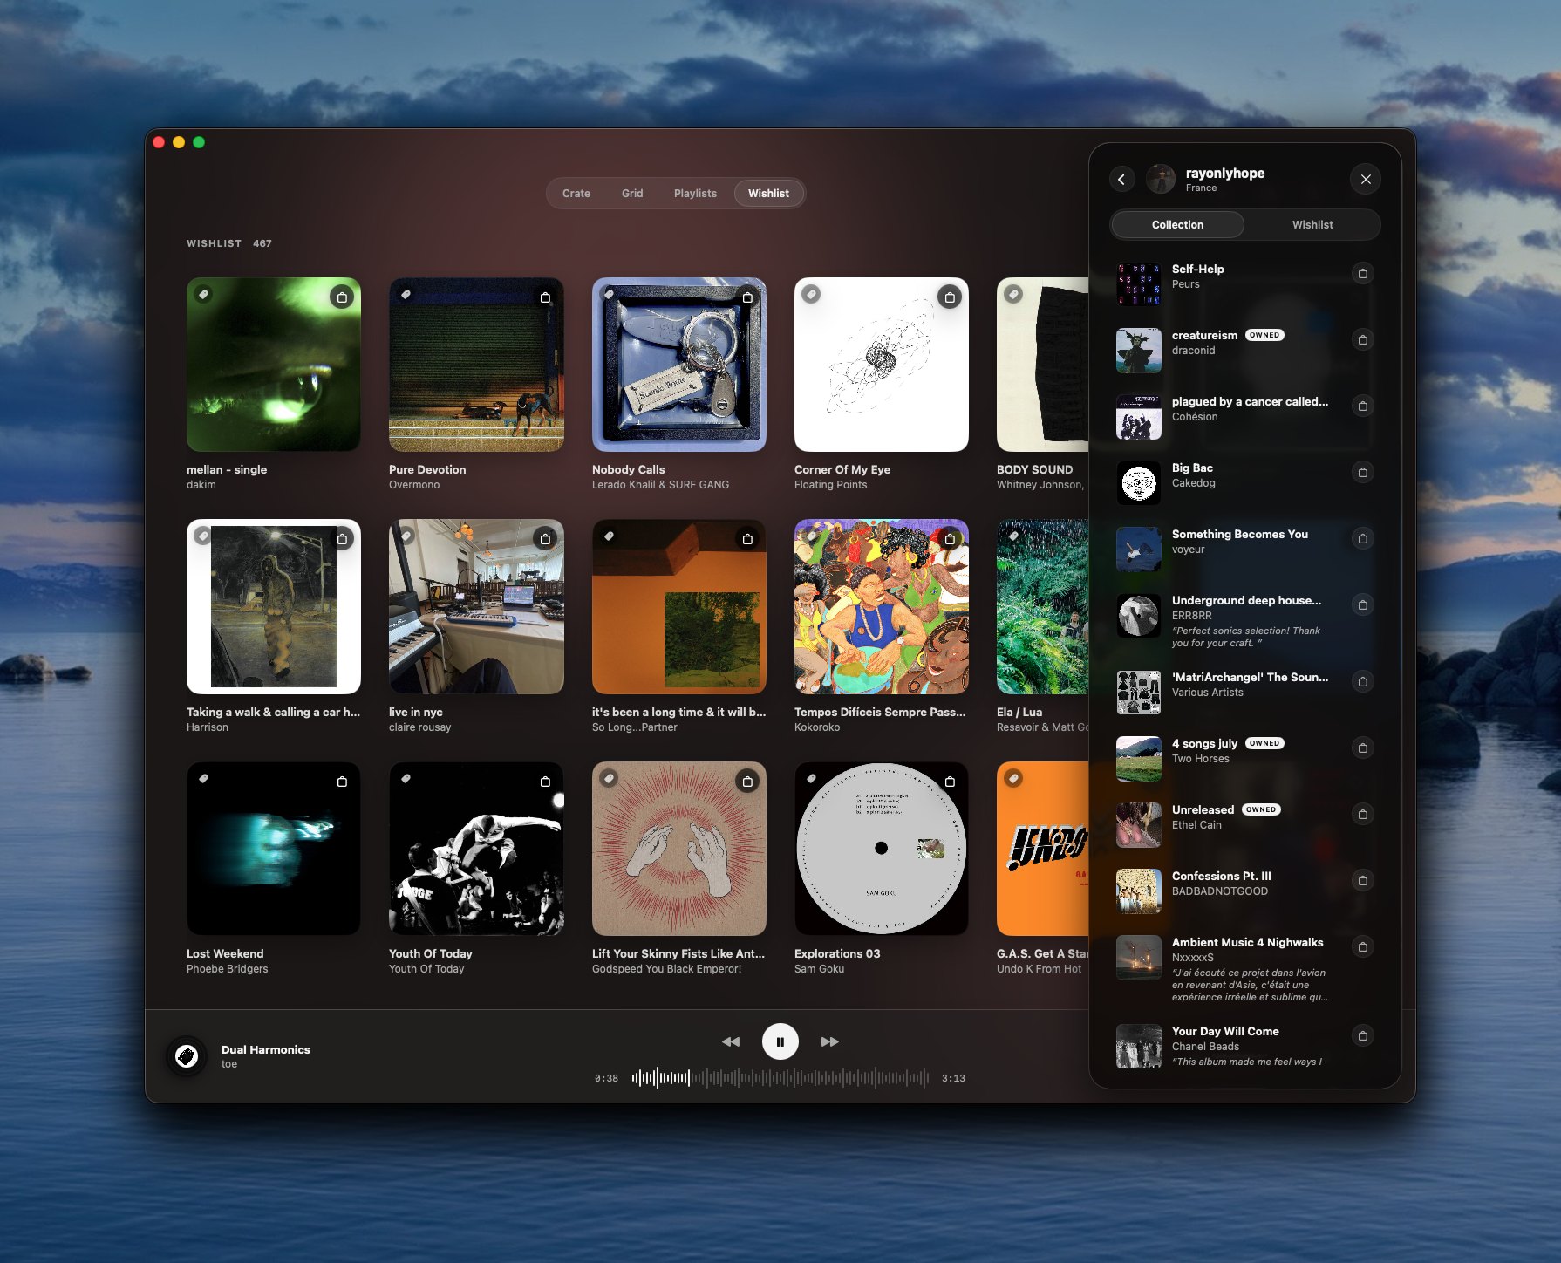Click the ERR8RR artist name
This screenshot has width=1561, height=1263.
pyautogui.click(x=1191, y=616)
